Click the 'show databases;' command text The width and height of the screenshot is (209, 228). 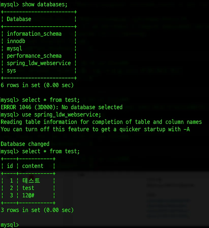(x=45, y=4)
